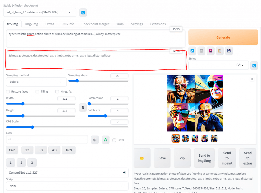Click into the positive prompt text box
This screenshot has width=261, height=193.
coord(96,39)
